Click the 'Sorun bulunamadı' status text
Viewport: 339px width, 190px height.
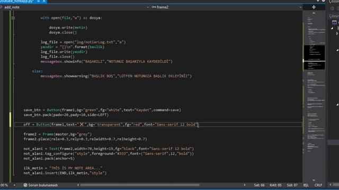[43, 185]
